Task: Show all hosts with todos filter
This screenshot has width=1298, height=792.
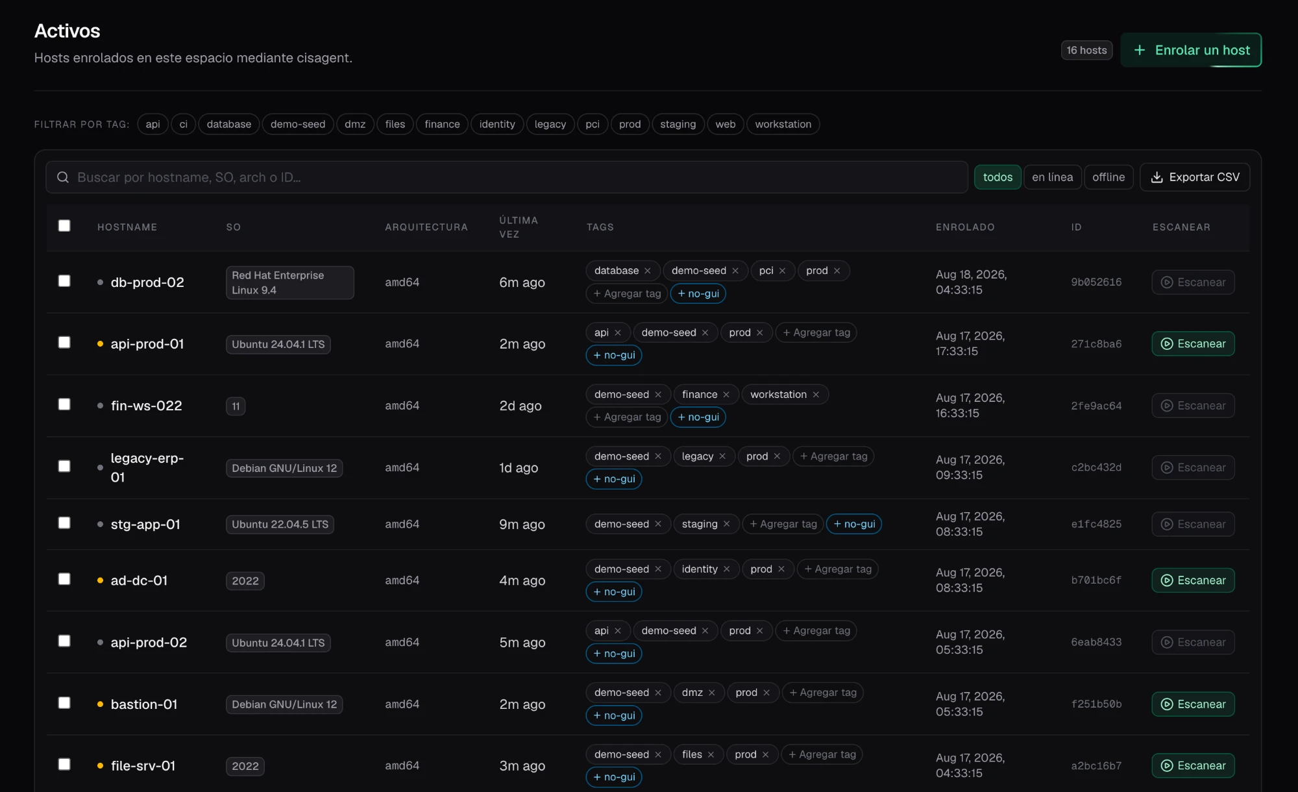Action: pos(998,177)
